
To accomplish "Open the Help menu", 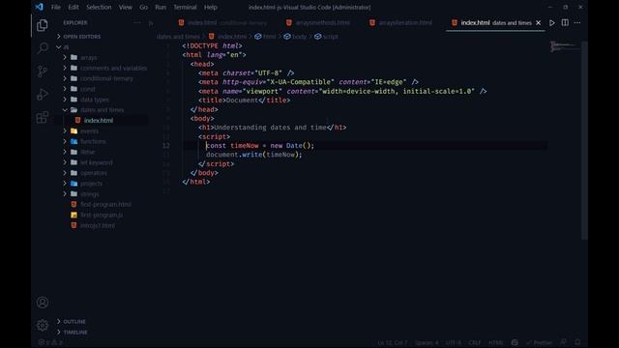I will tap(211, 7).
